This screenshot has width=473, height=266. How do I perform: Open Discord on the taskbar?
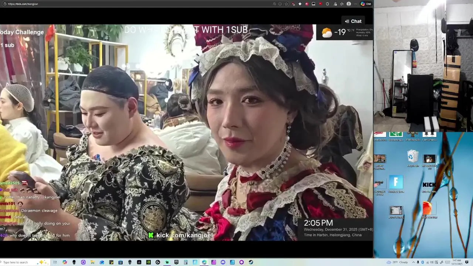223,262
